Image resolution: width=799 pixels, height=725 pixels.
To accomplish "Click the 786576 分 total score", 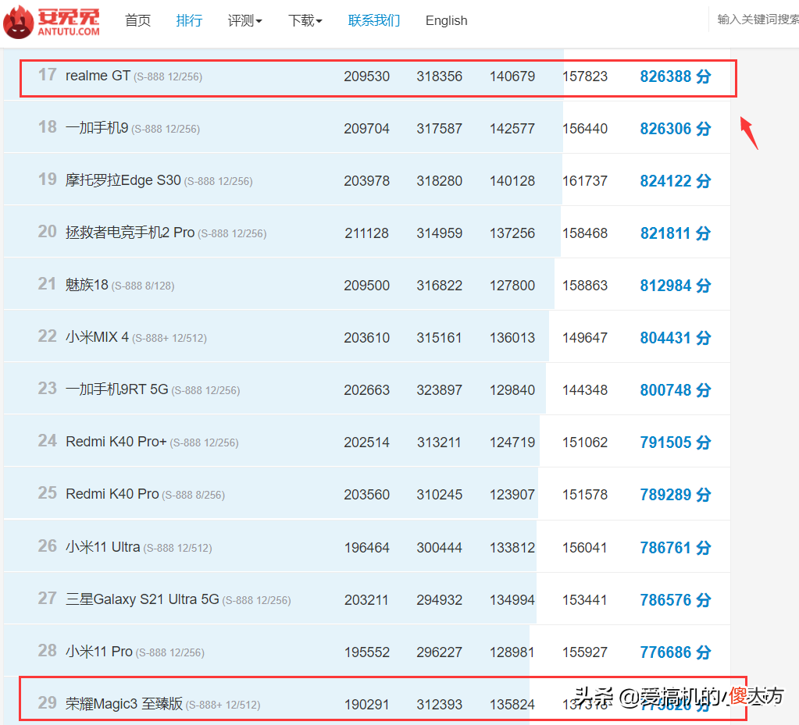I will [675, 600].
